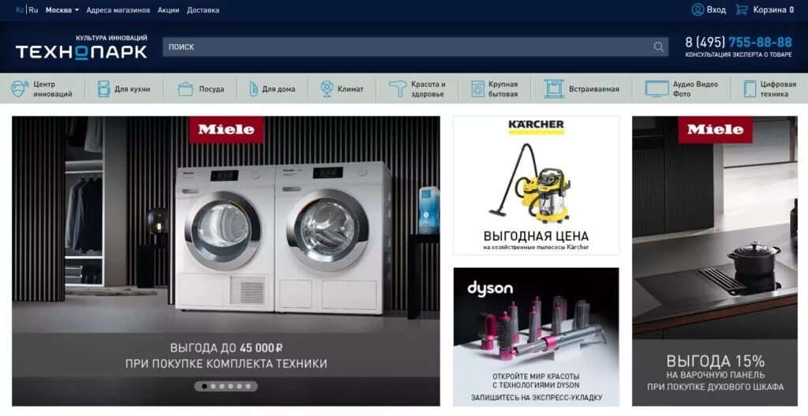Open the Kärcher vacuum cleaner banner

536,185
